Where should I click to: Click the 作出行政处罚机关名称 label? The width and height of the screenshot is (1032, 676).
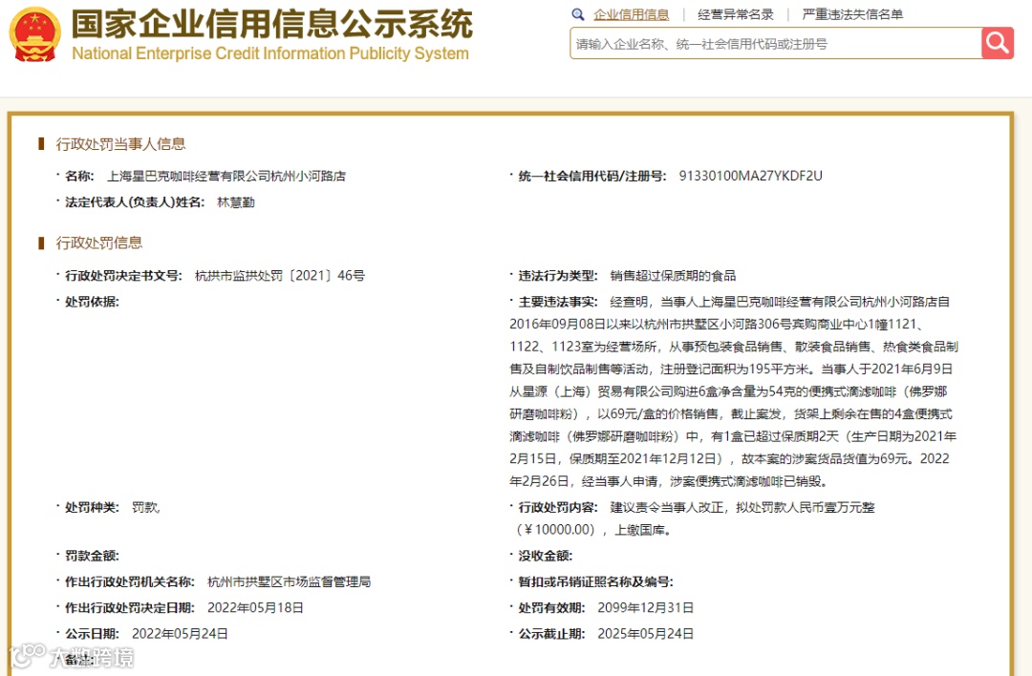tap(130, 581)
